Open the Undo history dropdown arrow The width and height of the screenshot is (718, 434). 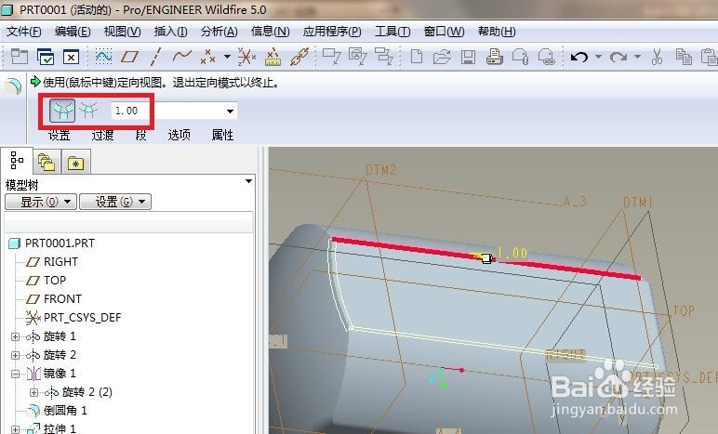tap(598, 57)
